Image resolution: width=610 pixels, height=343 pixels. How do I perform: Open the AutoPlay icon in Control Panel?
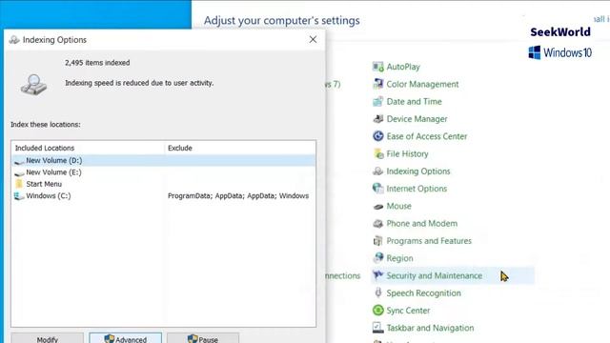pyautogui.click(x=377, y=67)
